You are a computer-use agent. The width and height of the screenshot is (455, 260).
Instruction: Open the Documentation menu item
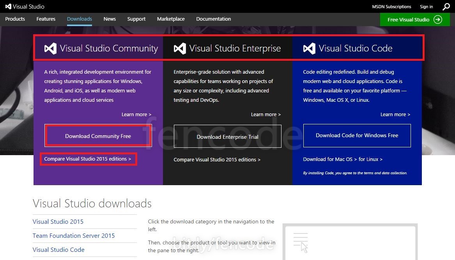pyautogui.click(x=214, y=19)
